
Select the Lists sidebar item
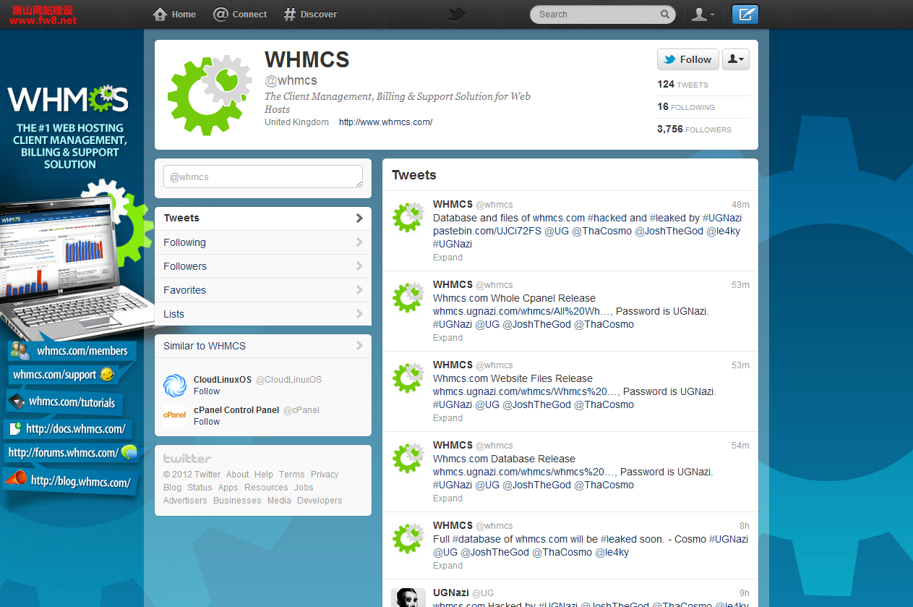262,314
